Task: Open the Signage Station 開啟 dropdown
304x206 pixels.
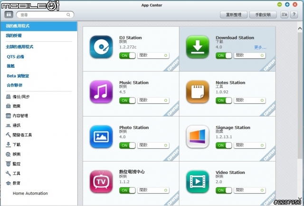Action: 250,145
